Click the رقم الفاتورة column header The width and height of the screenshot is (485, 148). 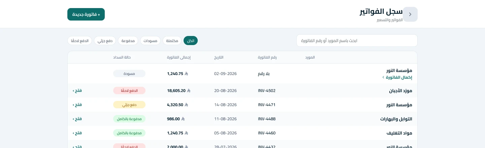[267, 57]
